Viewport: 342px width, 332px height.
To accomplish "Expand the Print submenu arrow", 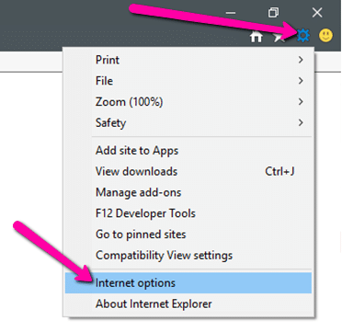I will (x=301, y=60).
